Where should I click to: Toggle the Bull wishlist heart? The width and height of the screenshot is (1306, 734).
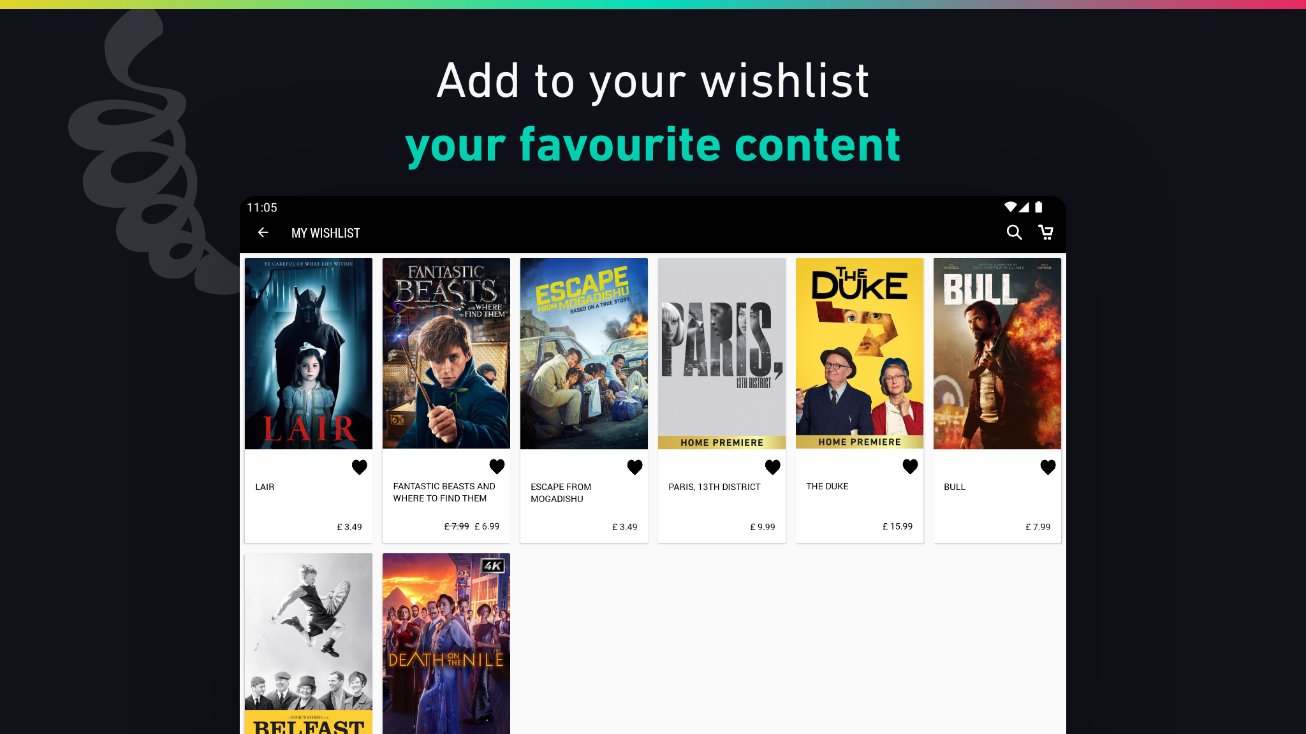point(1048,467)
